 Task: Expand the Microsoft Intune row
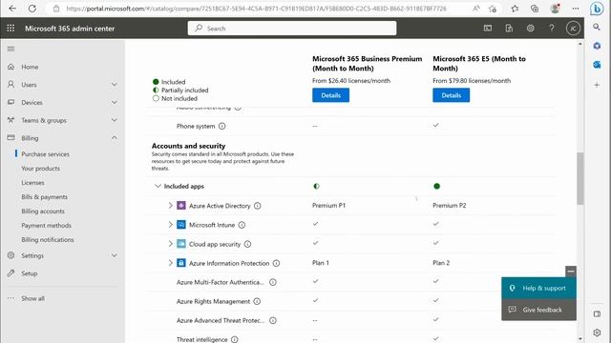coord(170,225)
